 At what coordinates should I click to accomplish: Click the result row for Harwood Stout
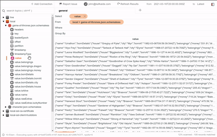(135, 101)
